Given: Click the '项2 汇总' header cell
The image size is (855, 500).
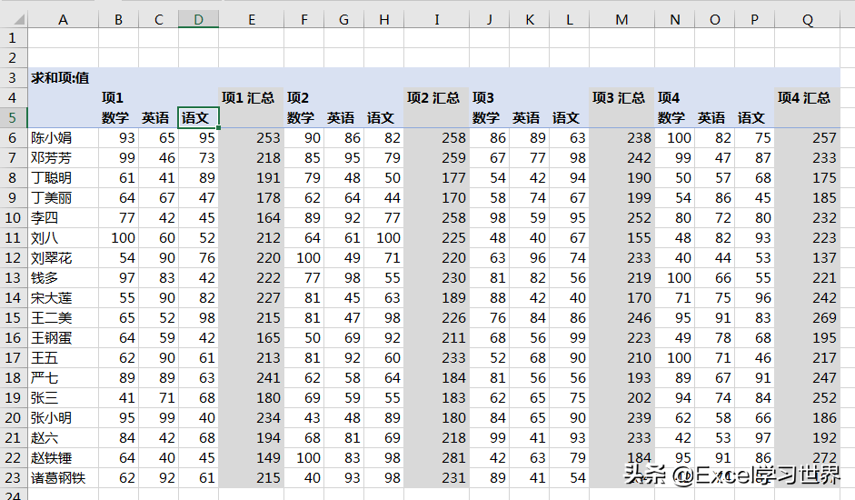Looking at the screenshot, I should click(x=437, y=97).
